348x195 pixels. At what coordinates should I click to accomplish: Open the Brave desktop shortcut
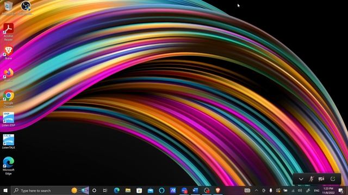point(9,53)
